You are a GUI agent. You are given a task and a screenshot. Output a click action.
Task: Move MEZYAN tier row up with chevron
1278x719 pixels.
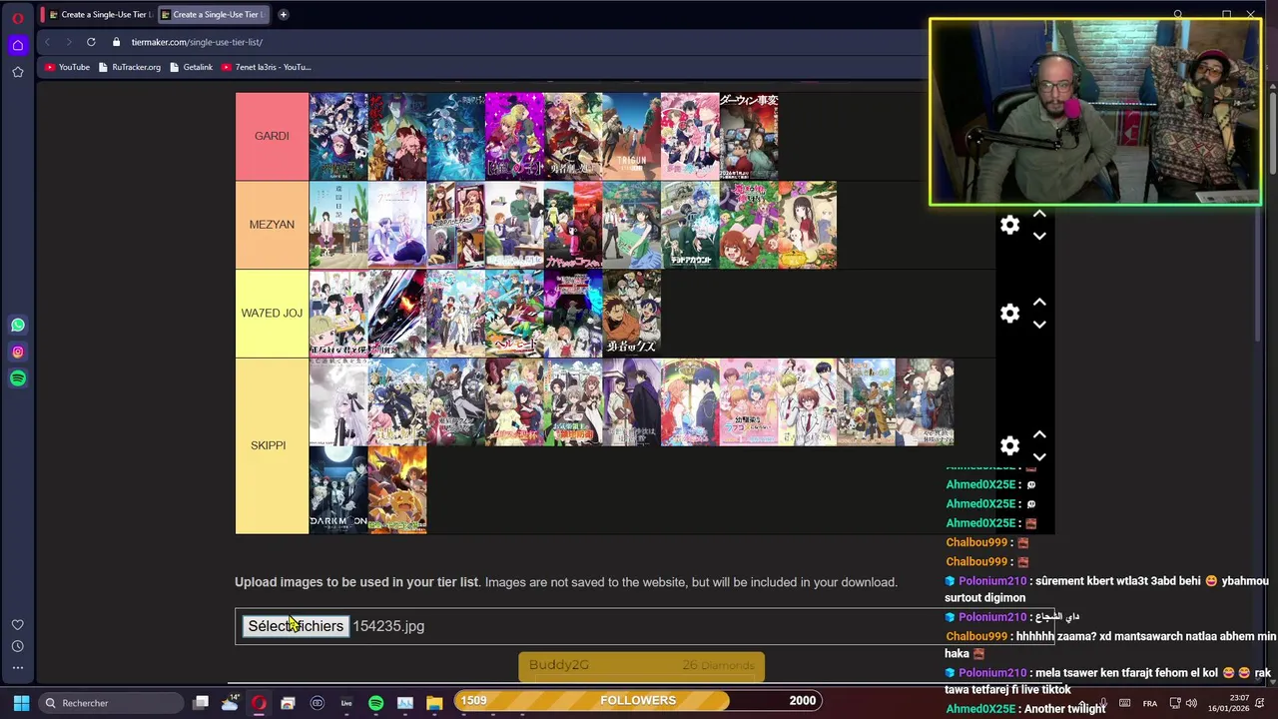pos(1039,214)
